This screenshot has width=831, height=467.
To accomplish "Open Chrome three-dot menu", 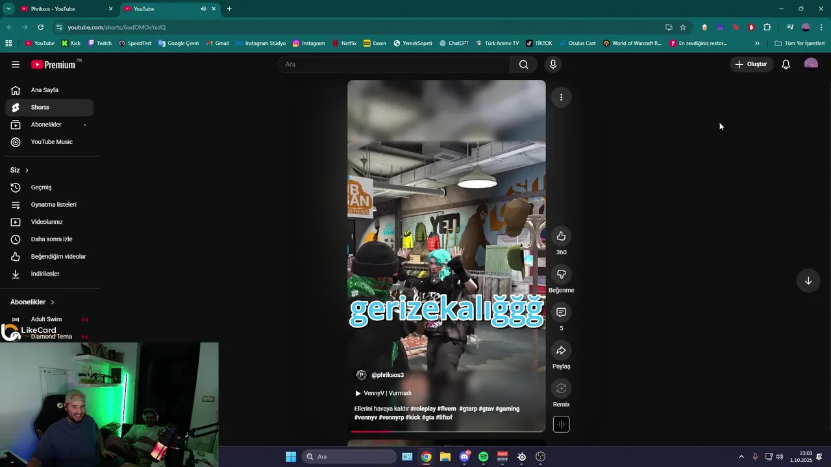I will coord(821,27).
